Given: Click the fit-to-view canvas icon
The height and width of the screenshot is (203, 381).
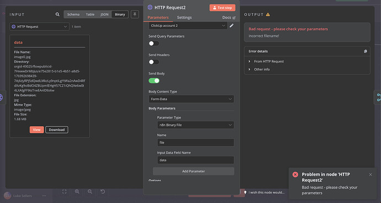Looking at the screenshot, I should pos(65,191).
